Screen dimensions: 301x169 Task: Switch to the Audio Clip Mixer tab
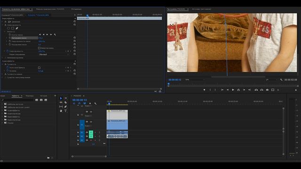(x=50, y=9)
